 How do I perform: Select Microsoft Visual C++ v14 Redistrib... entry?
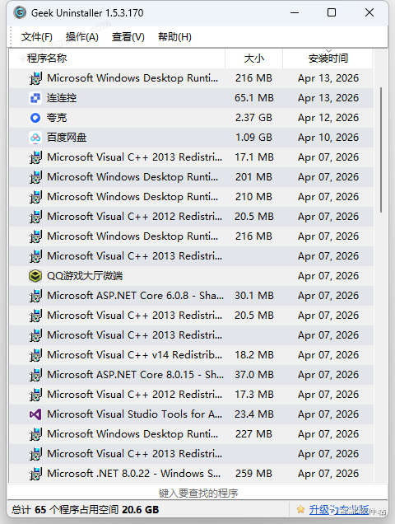click(135, 355)
